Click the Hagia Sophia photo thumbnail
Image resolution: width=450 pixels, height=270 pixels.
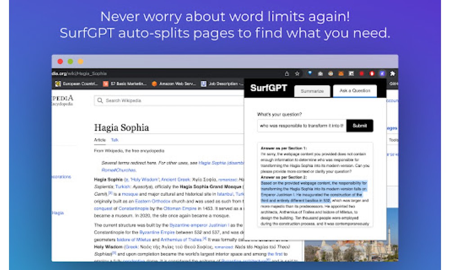point(351,235)
